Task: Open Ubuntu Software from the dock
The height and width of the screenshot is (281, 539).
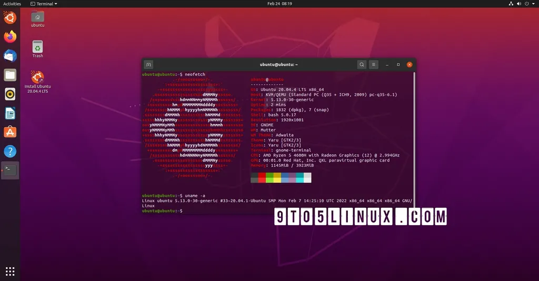Action: pyautogui.click(x=10, y=132)
